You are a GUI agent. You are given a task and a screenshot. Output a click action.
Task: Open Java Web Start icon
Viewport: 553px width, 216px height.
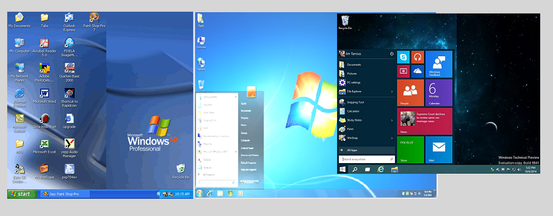point(45,121)
